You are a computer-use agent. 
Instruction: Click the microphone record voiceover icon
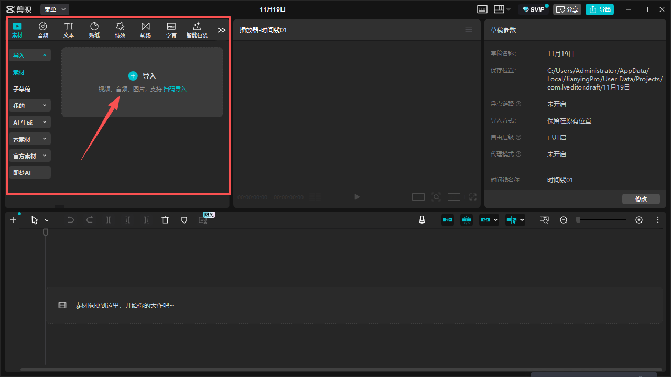click(422, 220)
